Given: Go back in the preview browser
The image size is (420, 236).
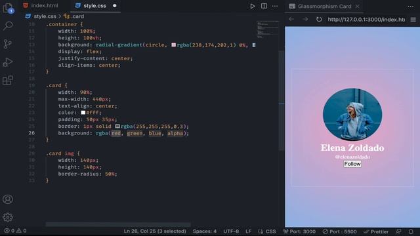Looking at the screenshot, I should click(x=291, y=19).
